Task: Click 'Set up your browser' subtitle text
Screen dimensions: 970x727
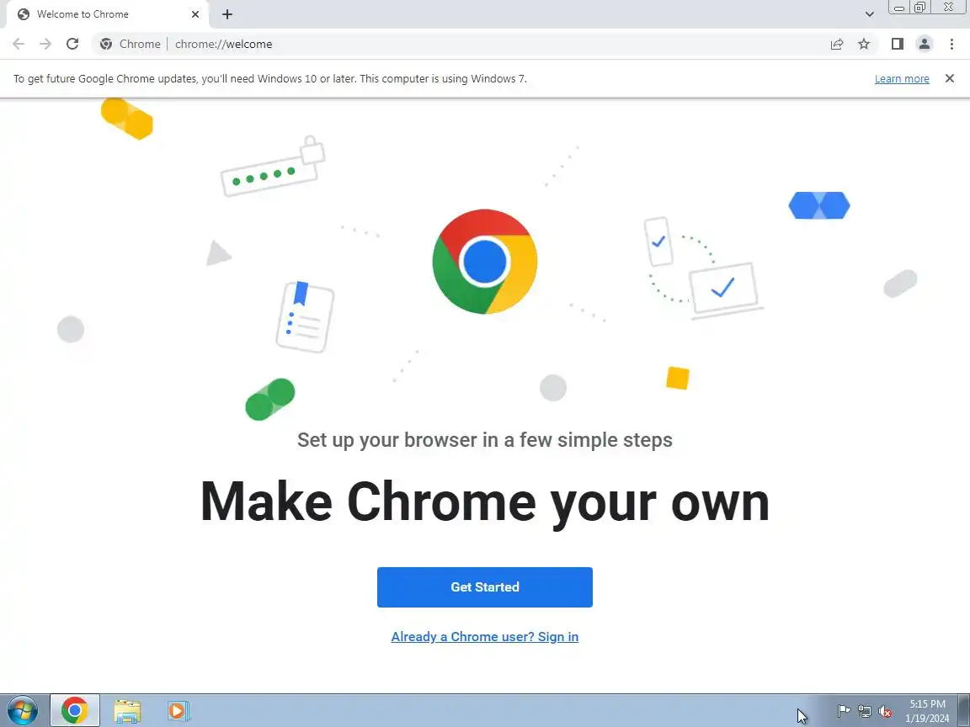Action: point(484,439)
